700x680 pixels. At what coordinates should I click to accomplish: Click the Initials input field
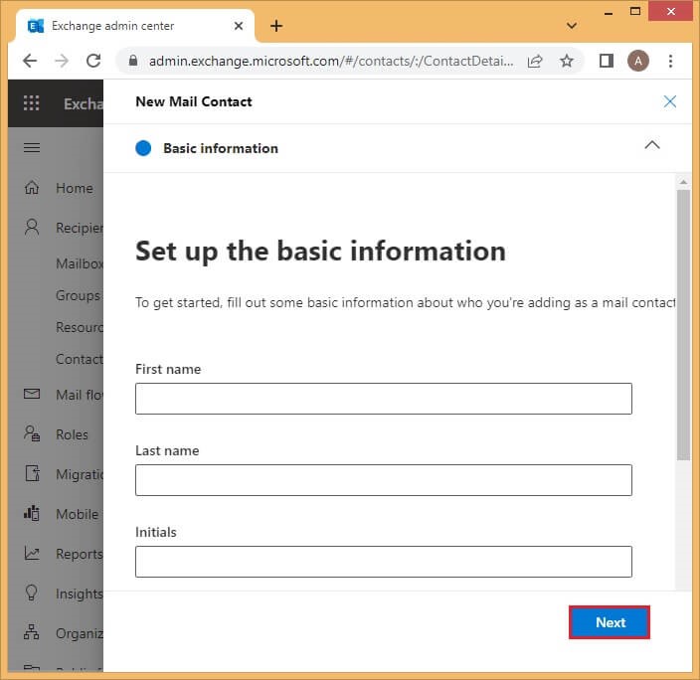(384, 562)
